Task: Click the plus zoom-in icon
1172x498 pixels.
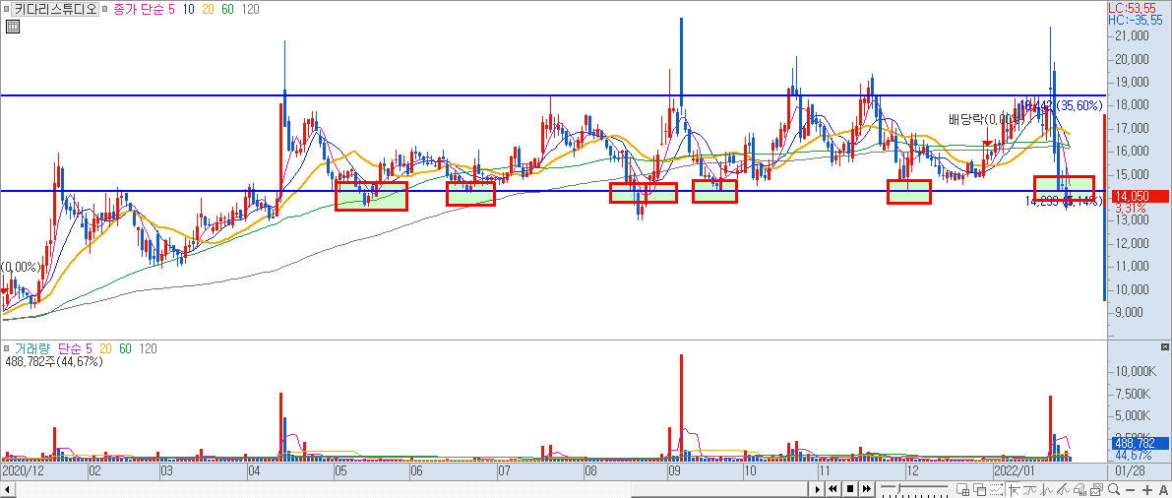Action: [x=1146, y=490]
